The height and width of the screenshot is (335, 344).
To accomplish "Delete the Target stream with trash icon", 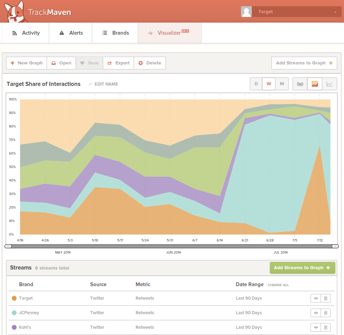I will pyautogui.click(x=326, y=298).
